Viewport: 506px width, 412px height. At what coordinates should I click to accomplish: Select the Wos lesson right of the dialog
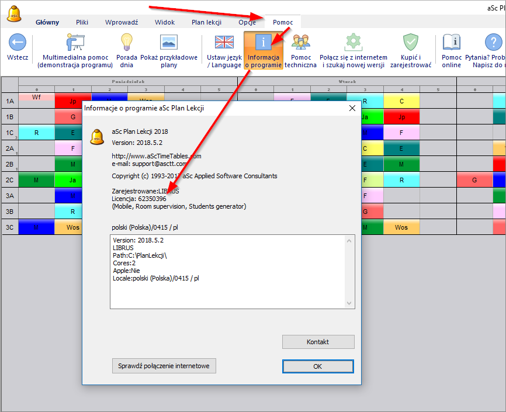[x=401, y=227]
